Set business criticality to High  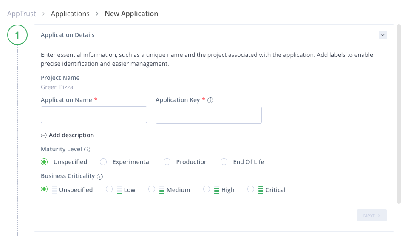(x=207, y=189)
